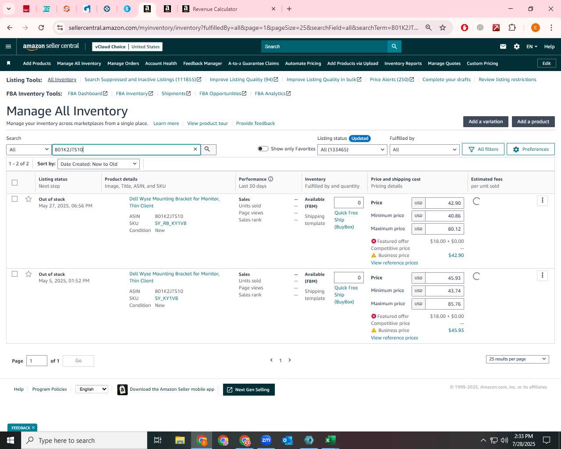The height and width of the screenshot is (449, 561).
Task: Reload the browser page
Action: tap(41, 28)
